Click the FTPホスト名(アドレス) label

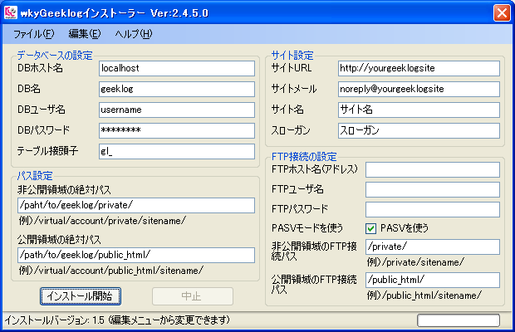(315, 169)
